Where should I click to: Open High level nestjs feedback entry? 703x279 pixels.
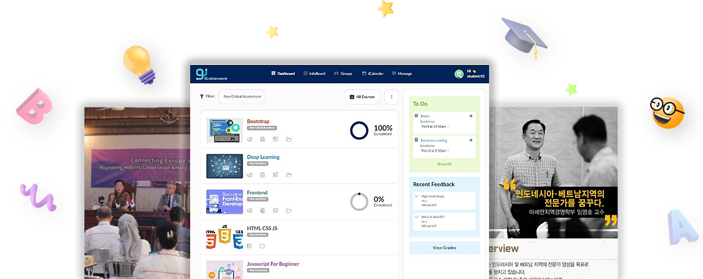(x=445, y=201)
